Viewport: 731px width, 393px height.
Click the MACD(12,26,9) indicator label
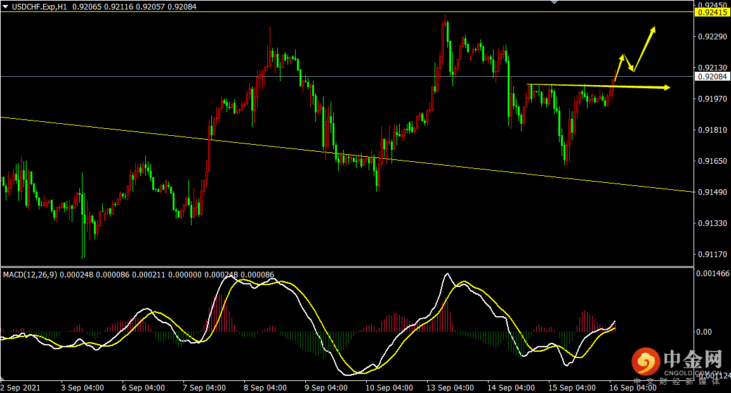coord(30,275)
